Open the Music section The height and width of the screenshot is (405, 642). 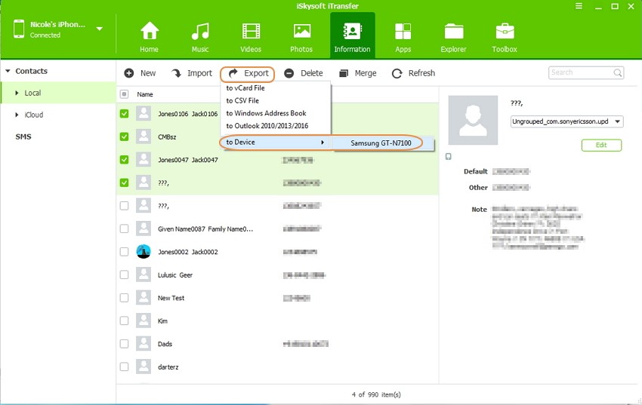[200, 37]
